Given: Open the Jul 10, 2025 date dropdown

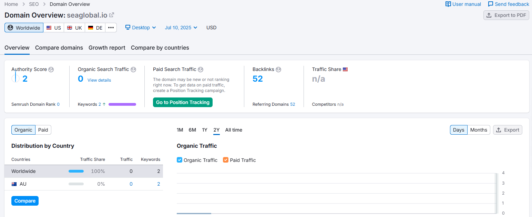Looking at the screenshot, I should (181, 28).
